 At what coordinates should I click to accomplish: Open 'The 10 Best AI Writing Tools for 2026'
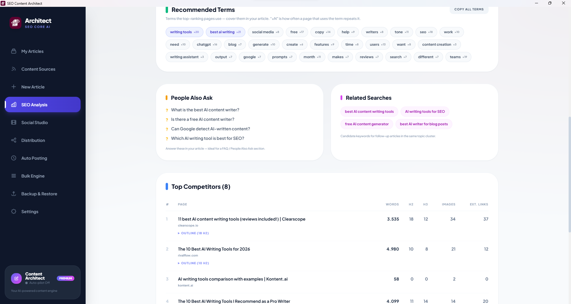click(x=214, y=249)
